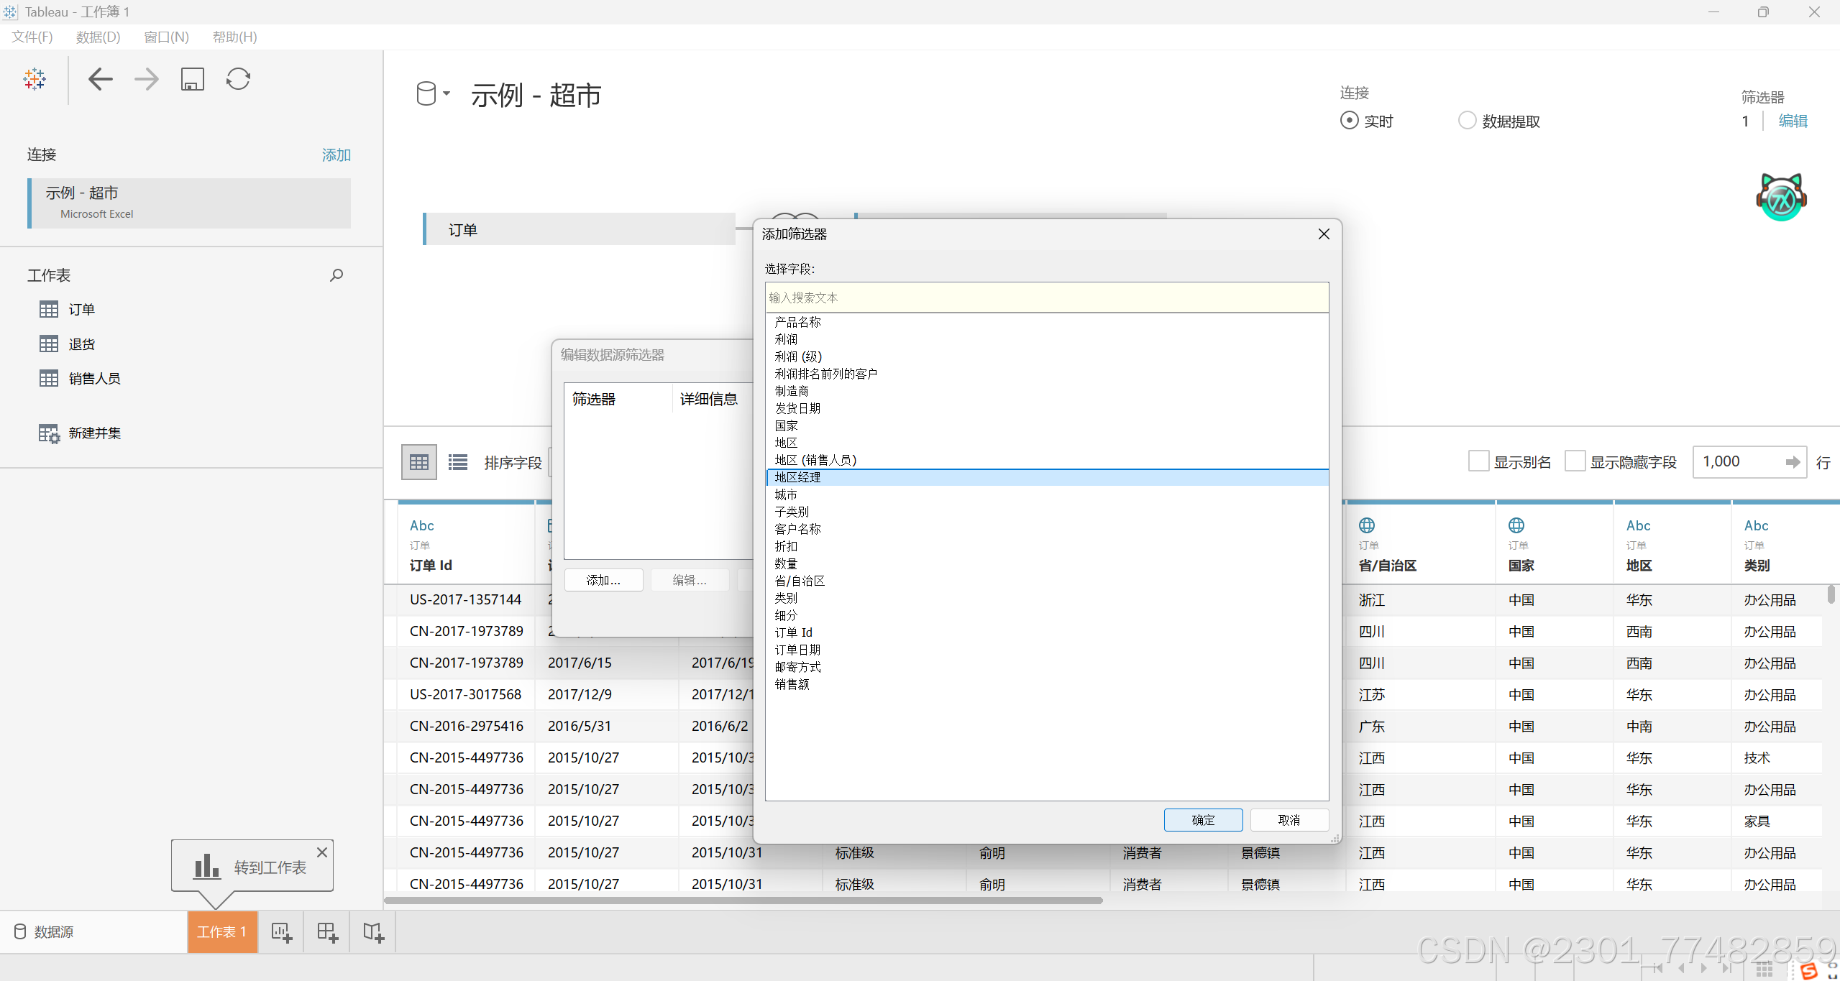Select the 数据提取 radio button
This screenshot has height=981, width=1840.
point(1467,121)
